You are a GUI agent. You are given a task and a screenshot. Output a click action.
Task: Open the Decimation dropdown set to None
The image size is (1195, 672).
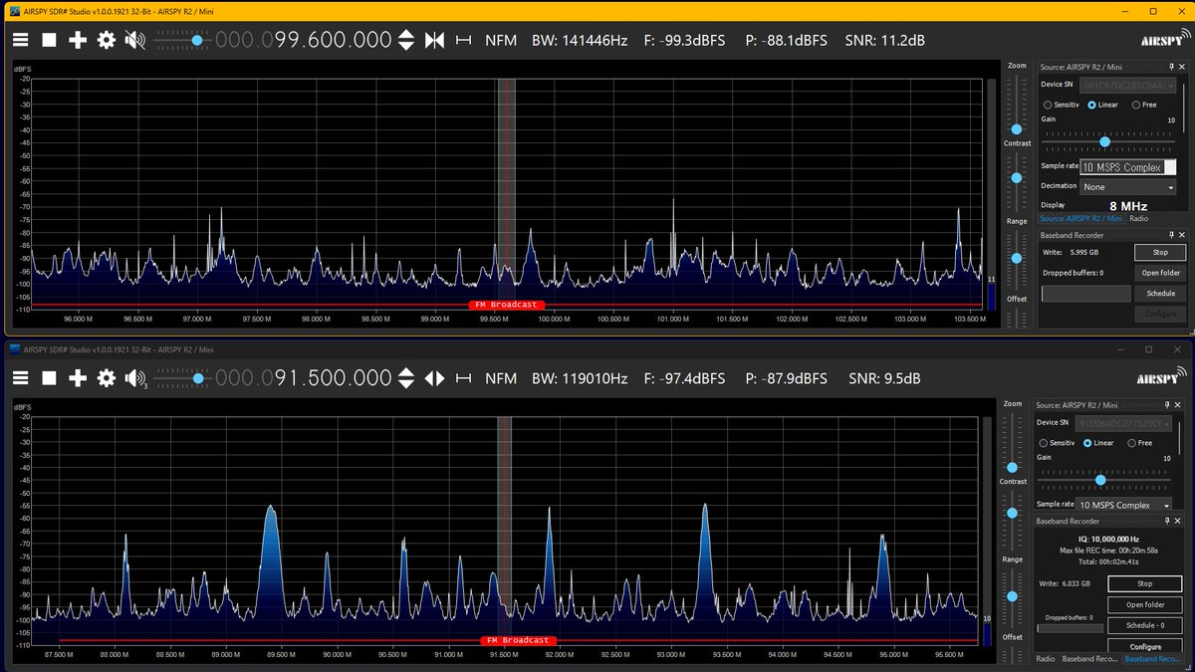click(x=1128, y=186)
